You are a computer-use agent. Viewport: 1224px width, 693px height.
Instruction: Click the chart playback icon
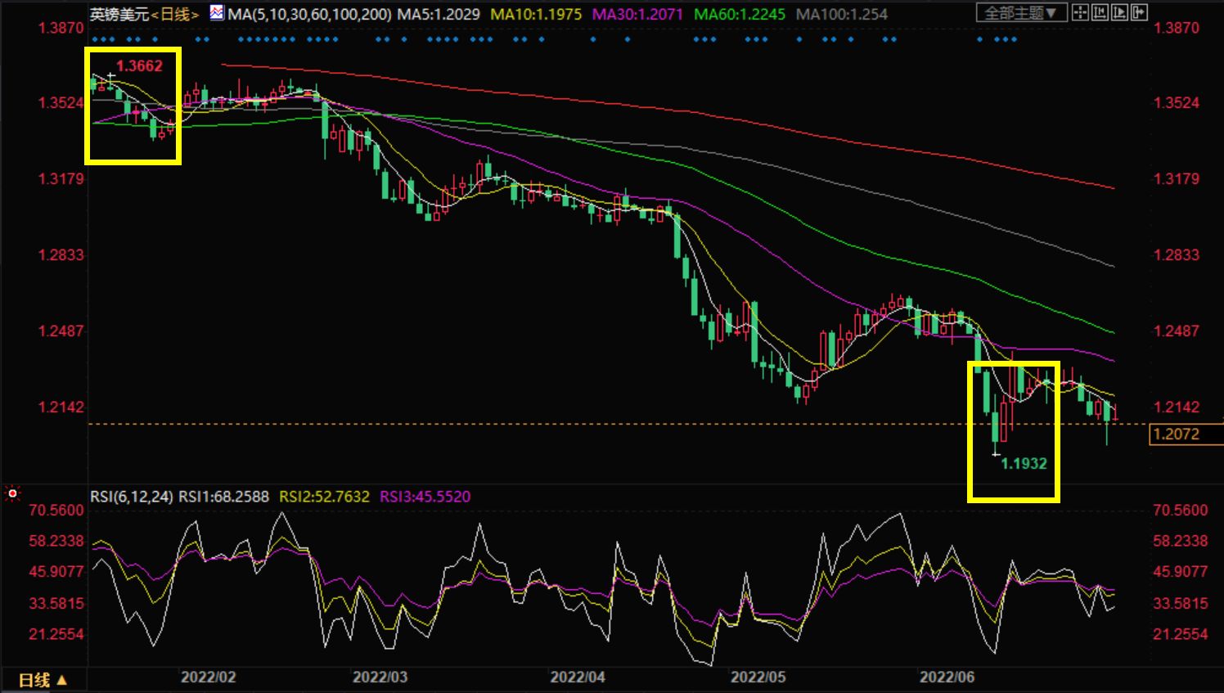pyautogui.click(x=1119, y=12)
